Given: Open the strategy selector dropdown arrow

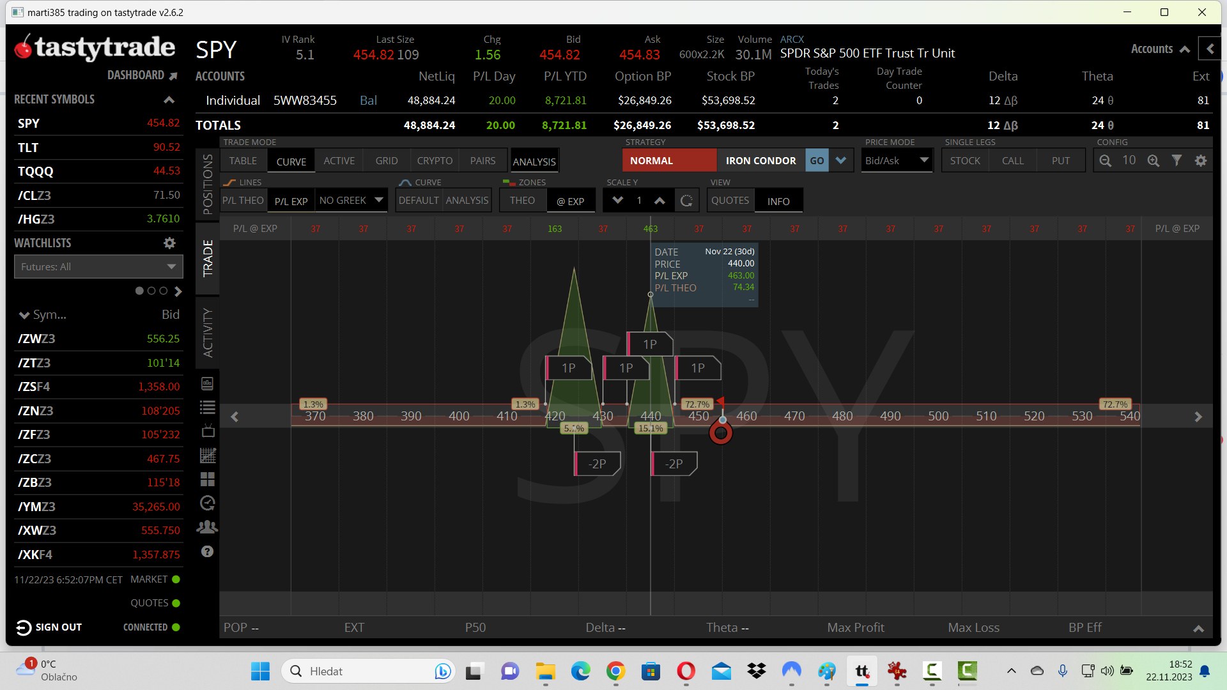Looking at the screenshot, I should point(841,160).
